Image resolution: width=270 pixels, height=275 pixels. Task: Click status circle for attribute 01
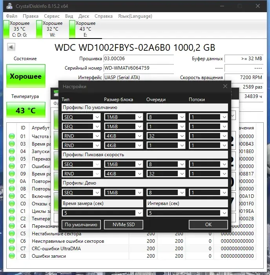tap(12, 136)
